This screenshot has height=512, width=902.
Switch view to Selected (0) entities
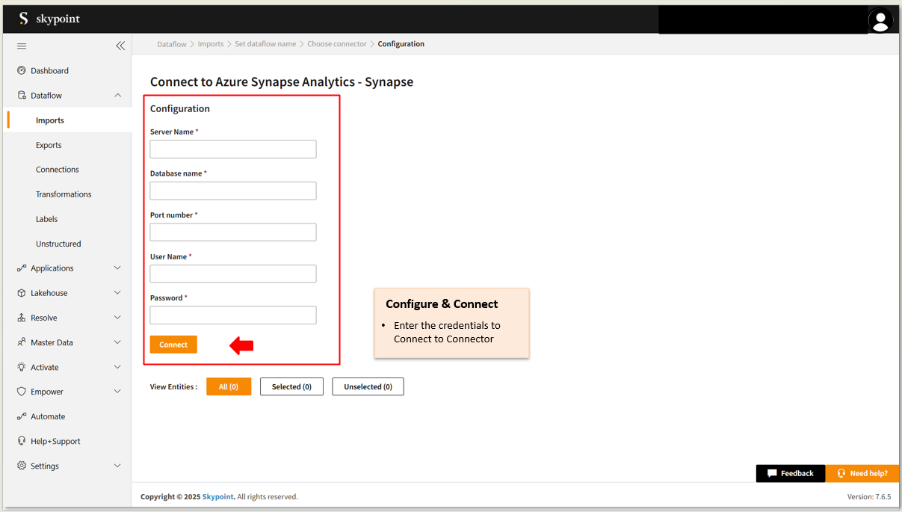pos(291,386)
